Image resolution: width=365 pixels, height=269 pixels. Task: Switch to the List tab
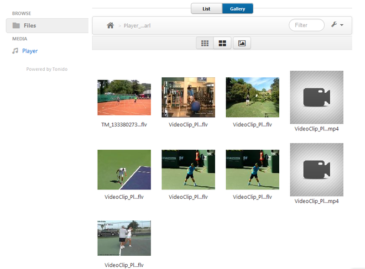206,9
